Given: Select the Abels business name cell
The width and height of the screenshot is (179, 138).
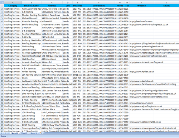Looking at the screenshot, I should point(32,78).
